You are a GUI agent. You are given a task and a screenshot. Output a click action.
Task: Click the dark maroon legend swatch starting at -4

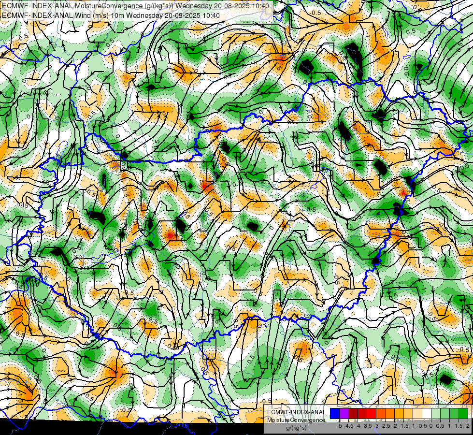[353, 414]
